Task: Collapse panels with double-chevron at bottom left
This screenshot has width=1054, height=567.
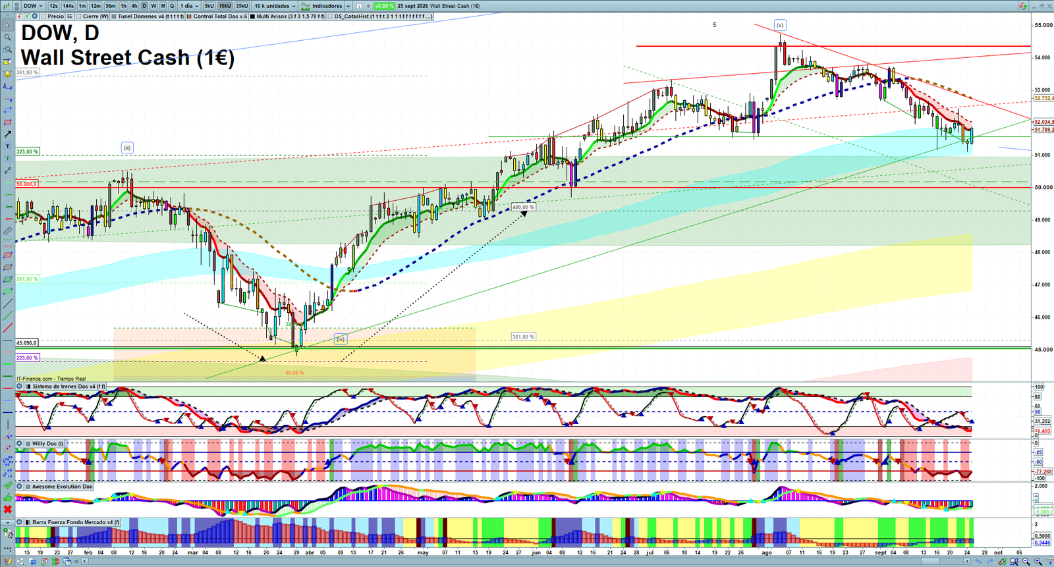Action: [76, 562]
